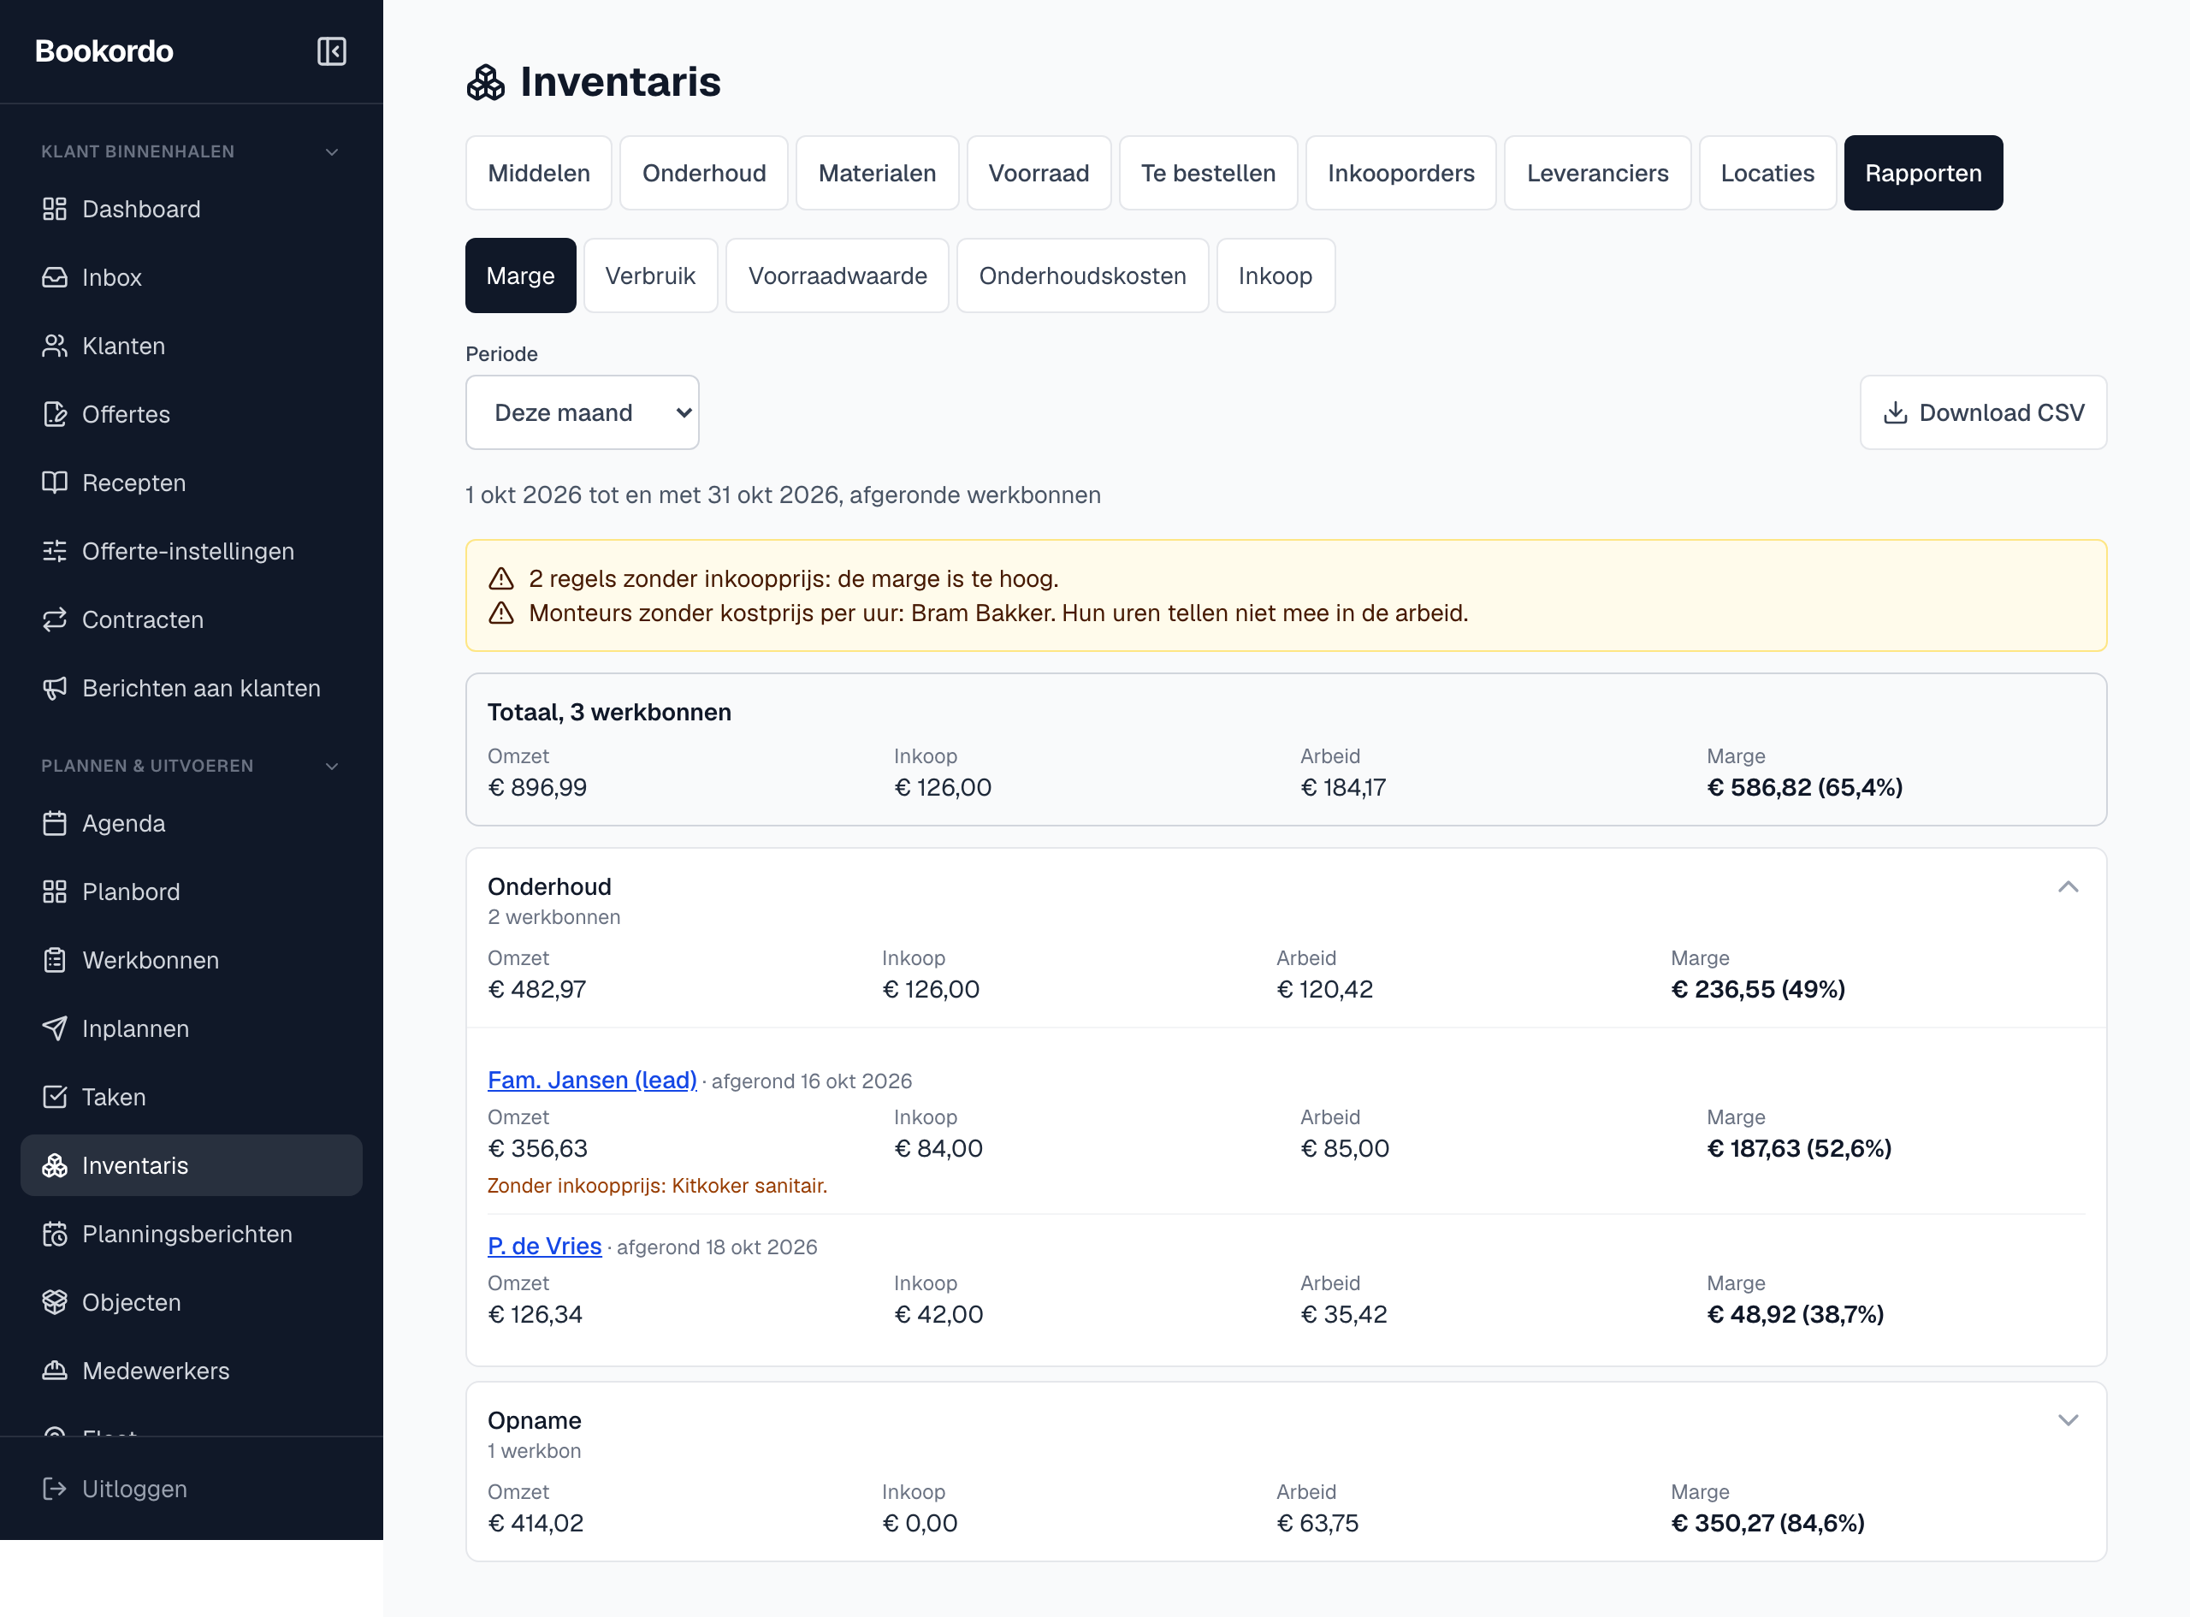Select Inventaris in the sidebar
Image resolution: width=2190 pixels, height=1617 pixels.
[192, 1166]
